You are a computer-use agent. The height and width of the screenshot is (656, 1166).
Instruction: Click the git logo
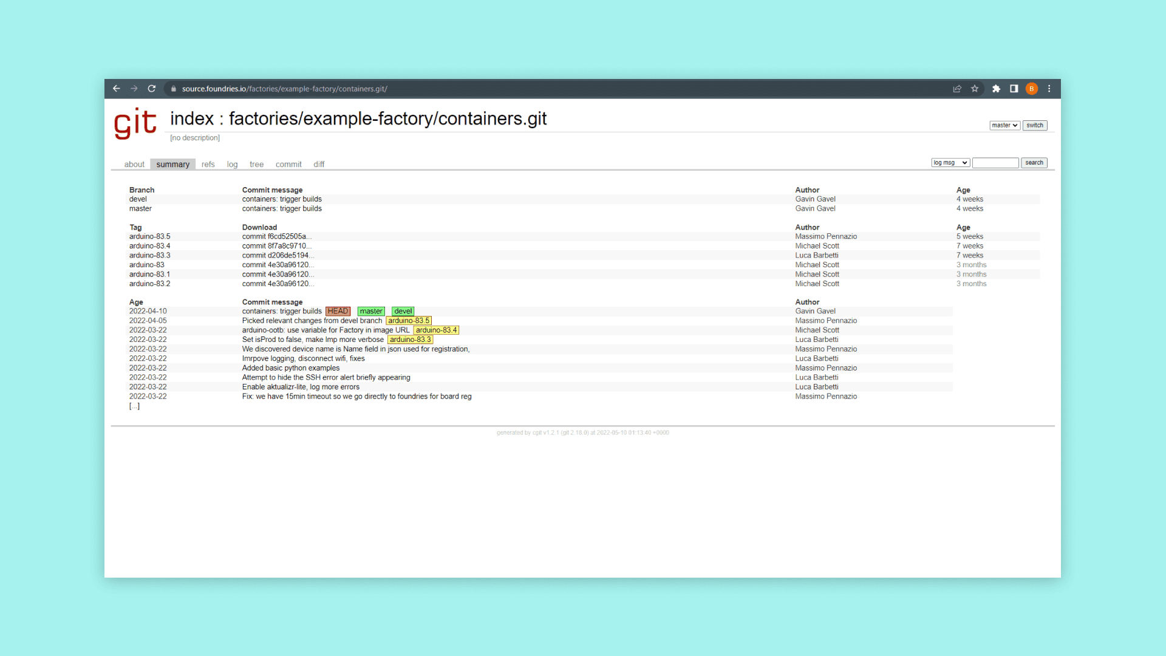(135, 123)
